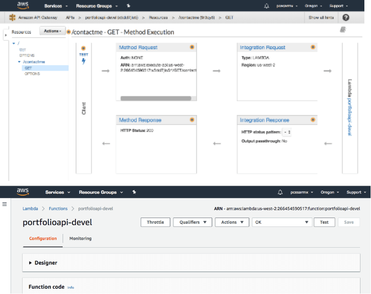
Task: Click the TEST lightning bolt icon
Action: click(83, 61)
